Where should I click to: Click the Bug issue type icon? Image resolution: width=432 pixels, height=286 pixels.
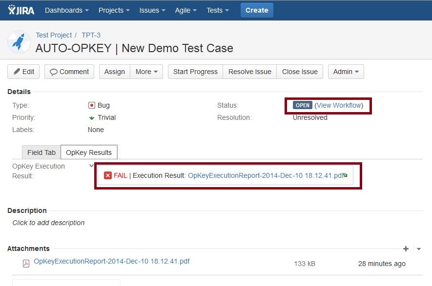point(91,105)
